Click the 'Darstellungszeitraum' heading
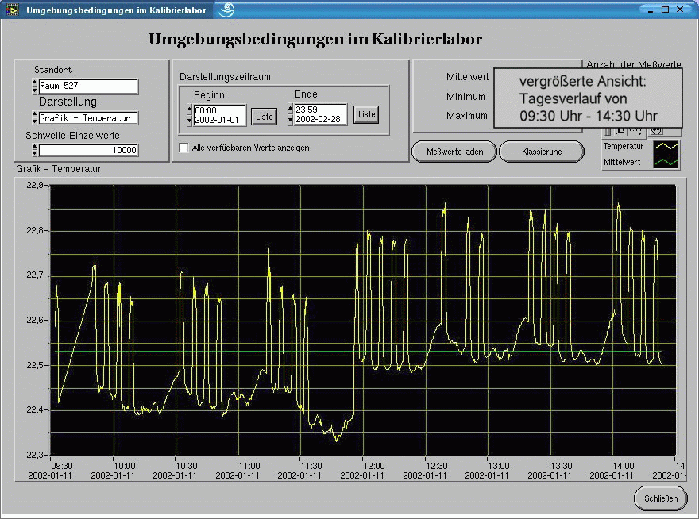 coord(225,77)
